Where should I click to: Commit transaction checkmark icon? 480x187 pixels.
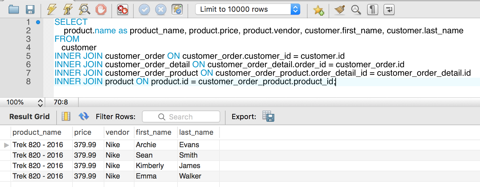pyautogui.click(x=144, y=9)
